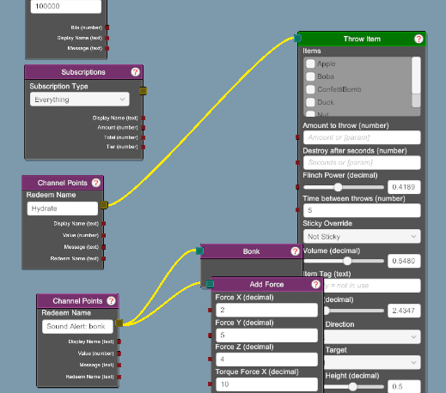446x393 pixels.
Task: Click the Amount to throw input field
Action: (x=362, y=137)
